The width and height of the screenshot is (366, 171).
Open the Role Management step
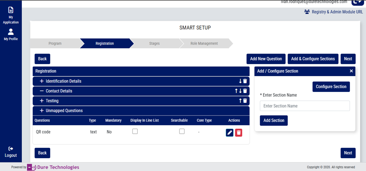pos(204,43)
